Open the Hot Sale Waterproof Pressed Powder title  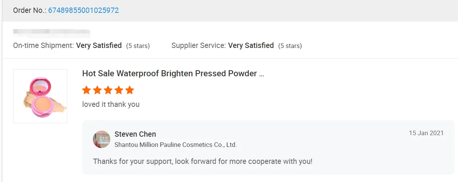(173, 74)
